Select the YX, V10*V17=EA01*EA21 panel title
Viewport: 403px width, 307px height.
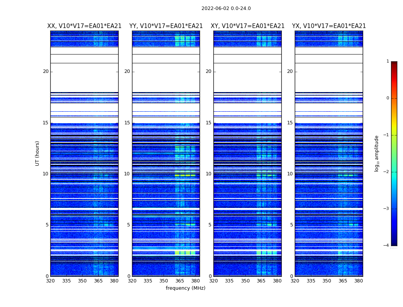click(329, 26)
